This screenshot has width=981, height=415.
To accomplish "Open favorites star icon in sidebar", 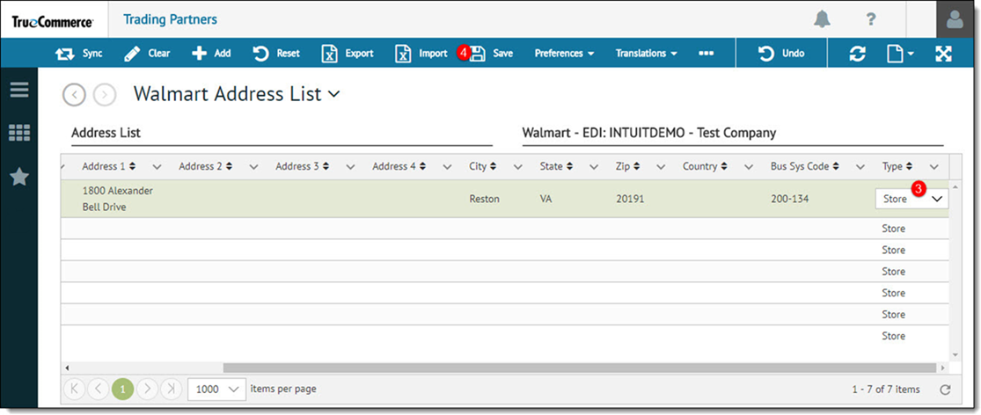I will (19, 177).
